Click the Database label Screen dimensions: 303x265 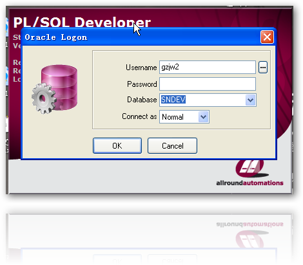click(x=142, y=100)
